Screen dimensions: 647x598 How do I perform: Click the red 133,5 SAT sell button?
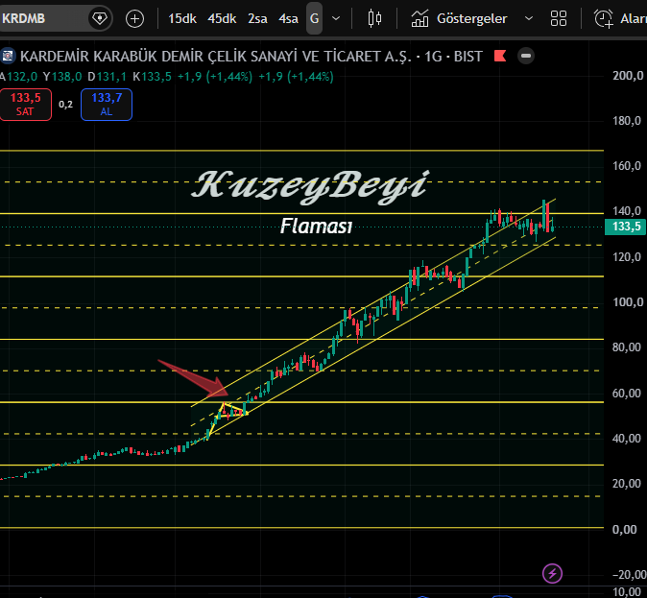[x=26, y=105]
